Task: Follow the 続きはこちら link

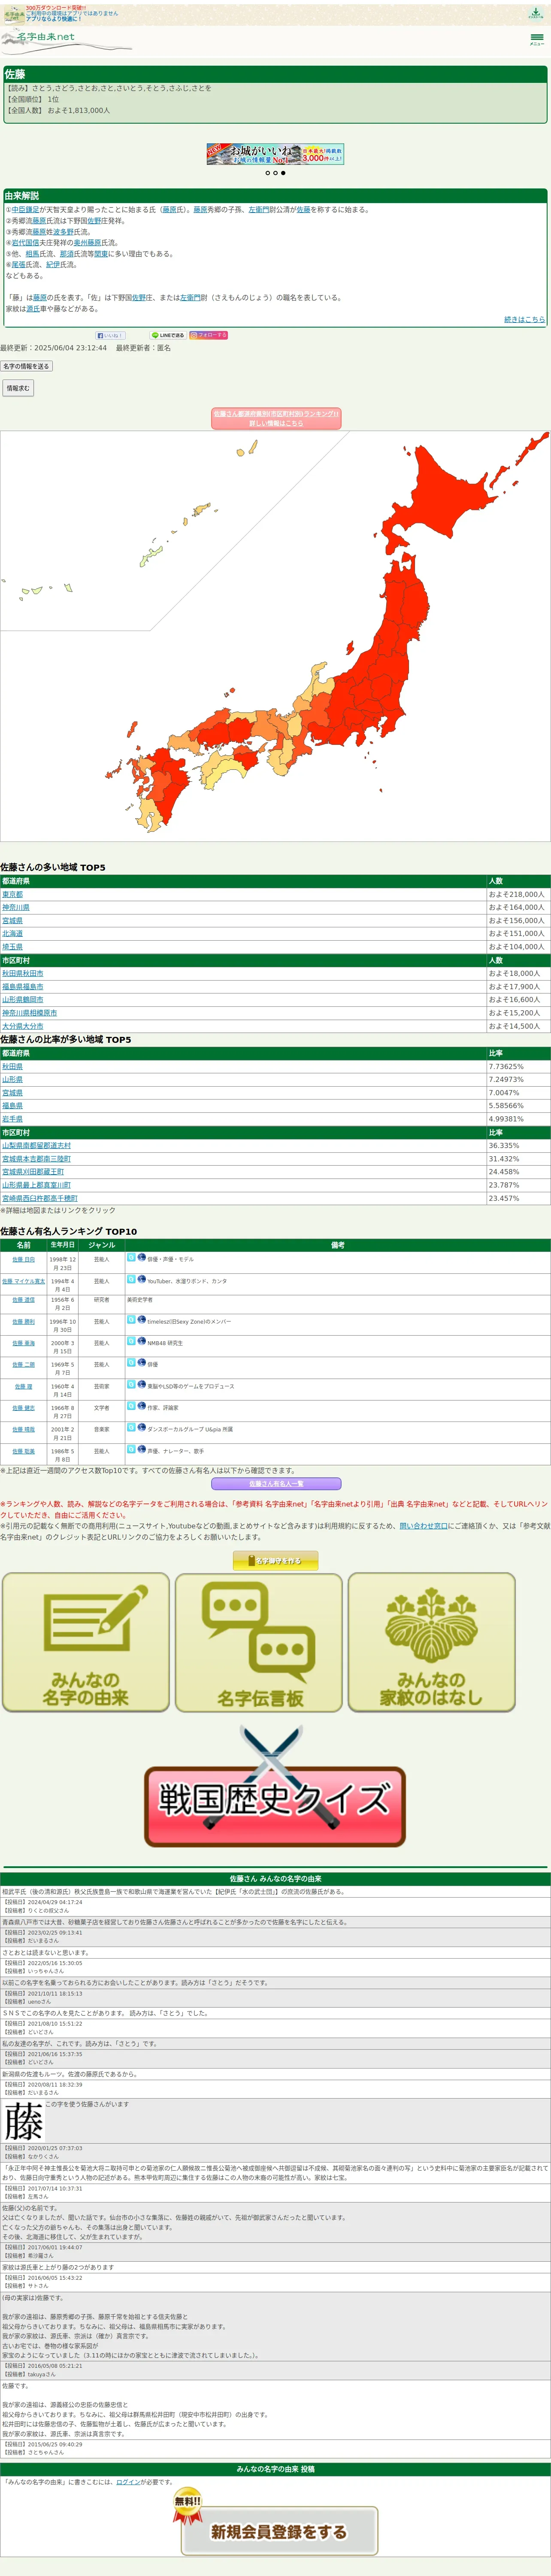Action: pos(524,320)
